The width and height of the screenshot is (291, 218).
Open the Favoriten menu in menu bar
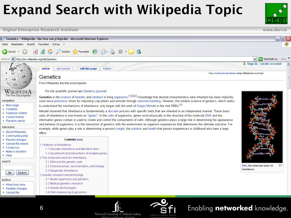[x=43, y=44]
